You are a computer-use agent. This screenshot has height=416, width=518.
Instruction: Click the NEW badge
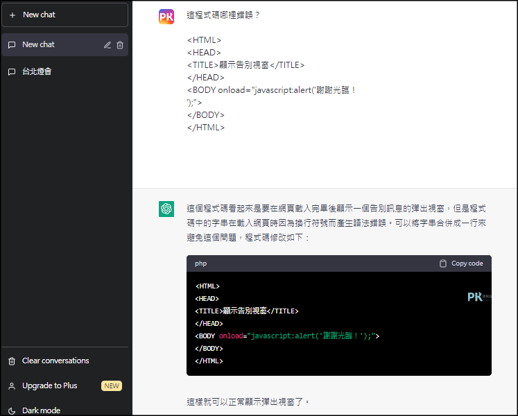(x=112, y=386)
